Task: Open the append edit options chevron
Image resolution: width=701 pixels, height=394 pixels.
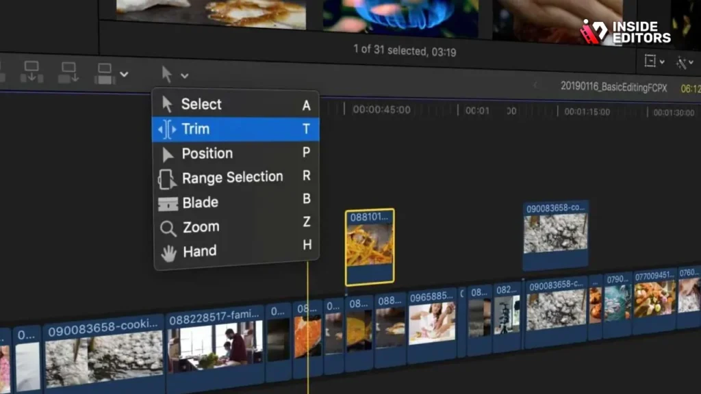Action: pyautogui.click(x=125, y=75)
